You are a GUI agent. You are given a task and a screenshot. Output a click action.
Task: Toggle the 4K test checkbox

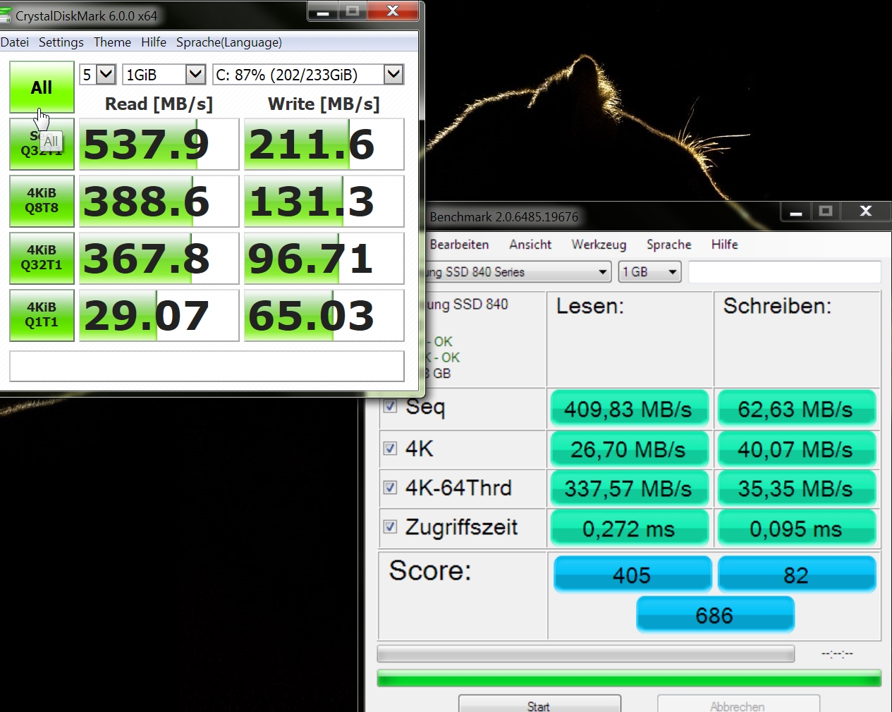click(x=390, y=448)
